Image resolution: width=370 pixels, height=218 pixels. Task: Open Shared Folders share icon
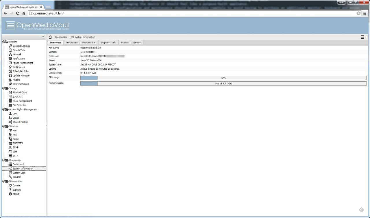(10, 122)
